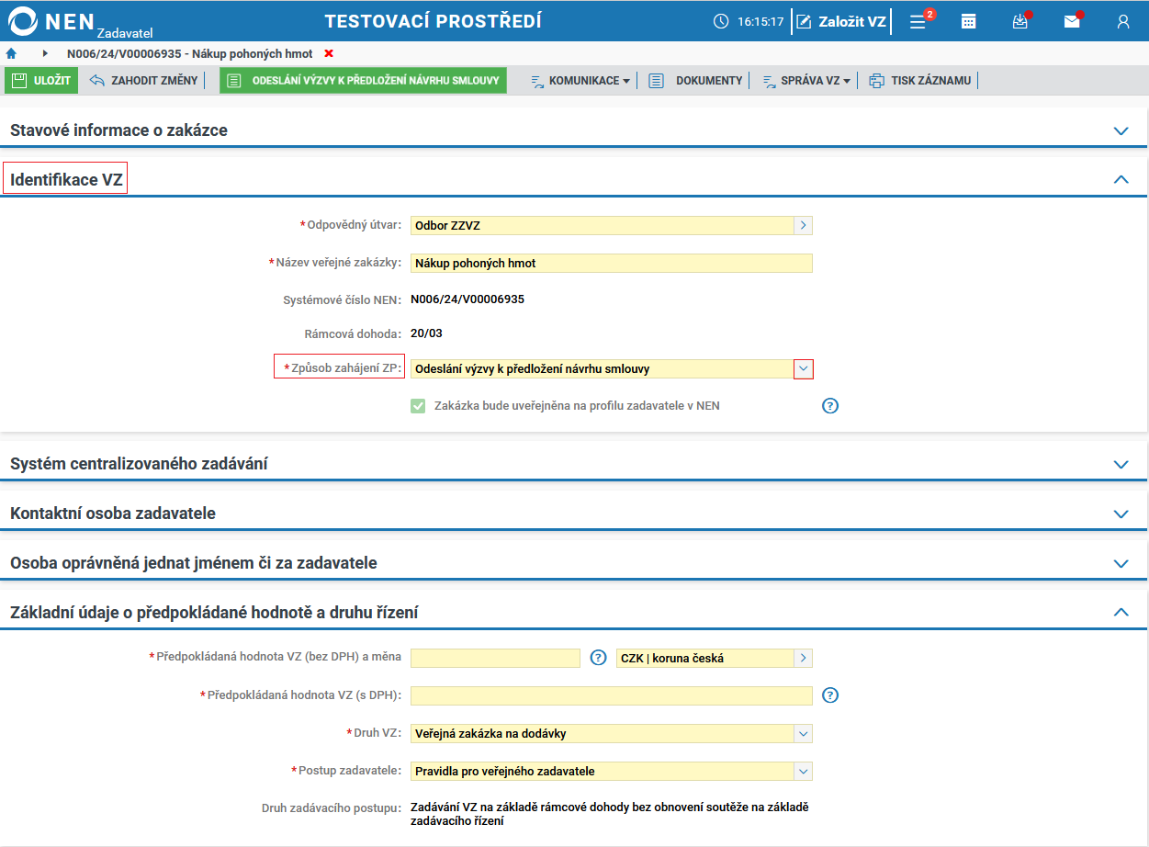Open the Způsob zahájení ZP dropdown

(x=804, y=368)
